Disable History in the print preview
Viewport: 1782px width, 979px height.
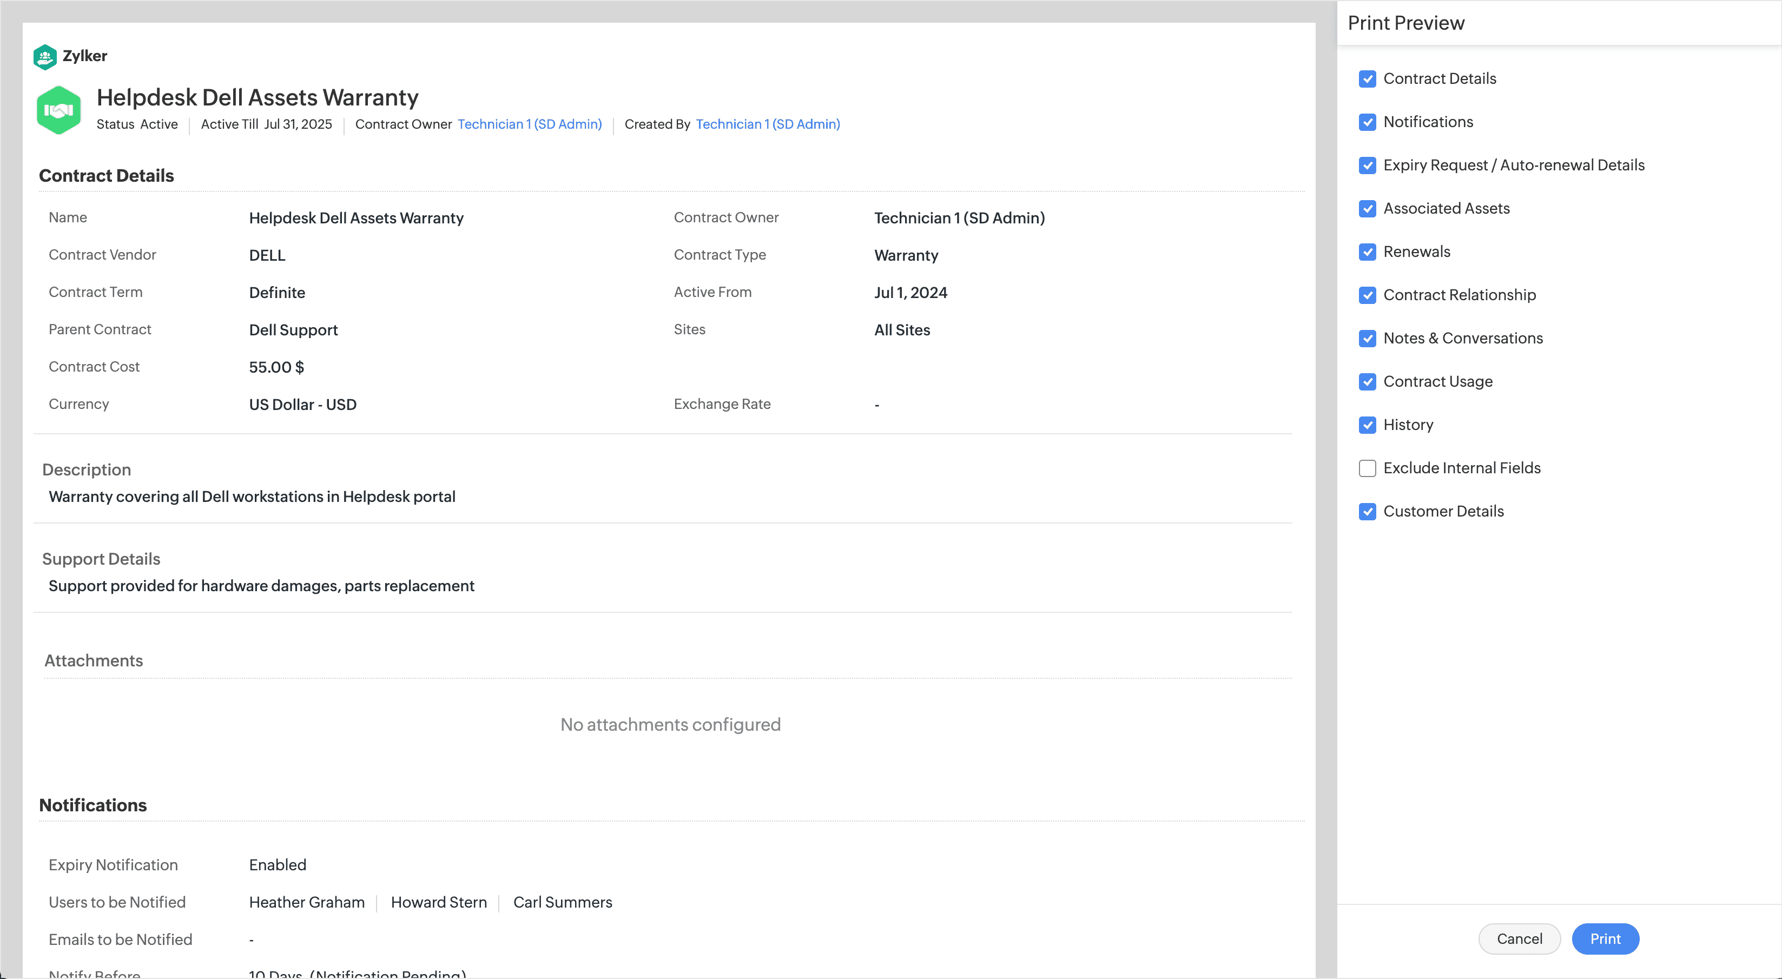coord(1367,425)
